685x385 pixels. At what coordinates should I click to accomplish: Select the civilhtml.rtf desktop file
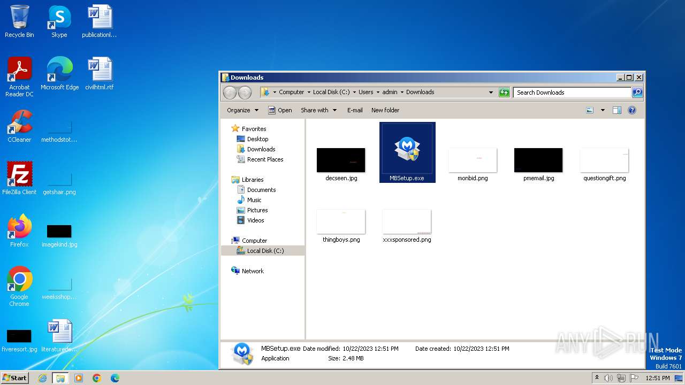point(99,74)
